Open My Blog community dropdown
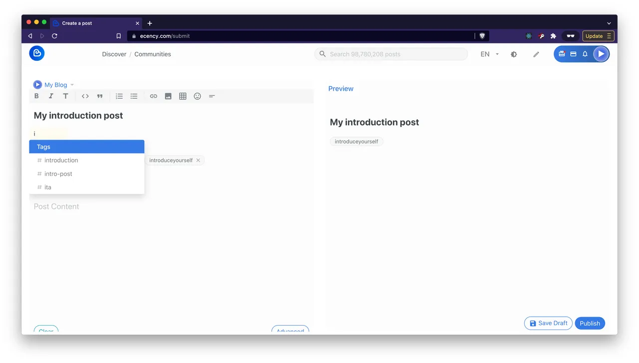Viewport: 639px width, 363px height. 54,85
